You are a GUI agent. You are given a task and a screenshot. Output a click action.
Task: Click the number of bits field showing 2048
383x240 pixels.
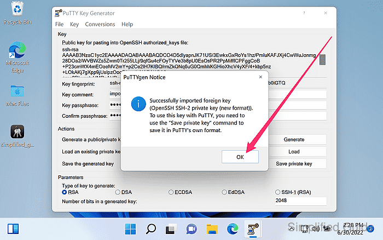[x=301, y=201]
